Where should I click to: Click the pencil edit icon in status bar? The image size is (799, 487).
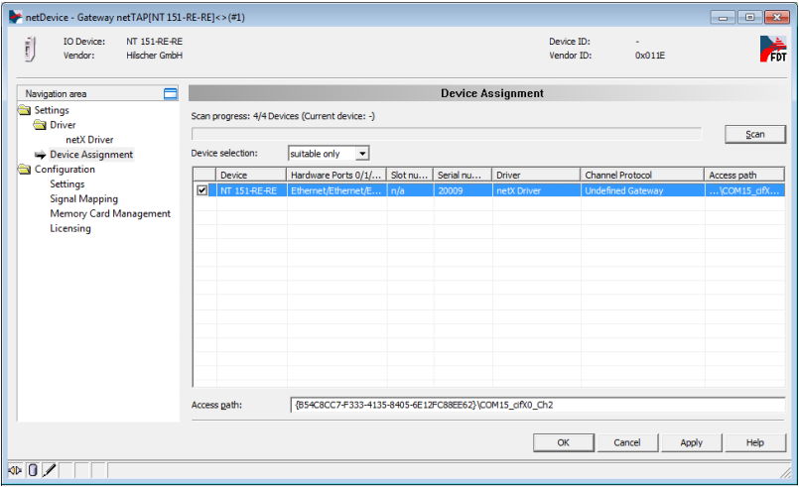pos(50,470)
